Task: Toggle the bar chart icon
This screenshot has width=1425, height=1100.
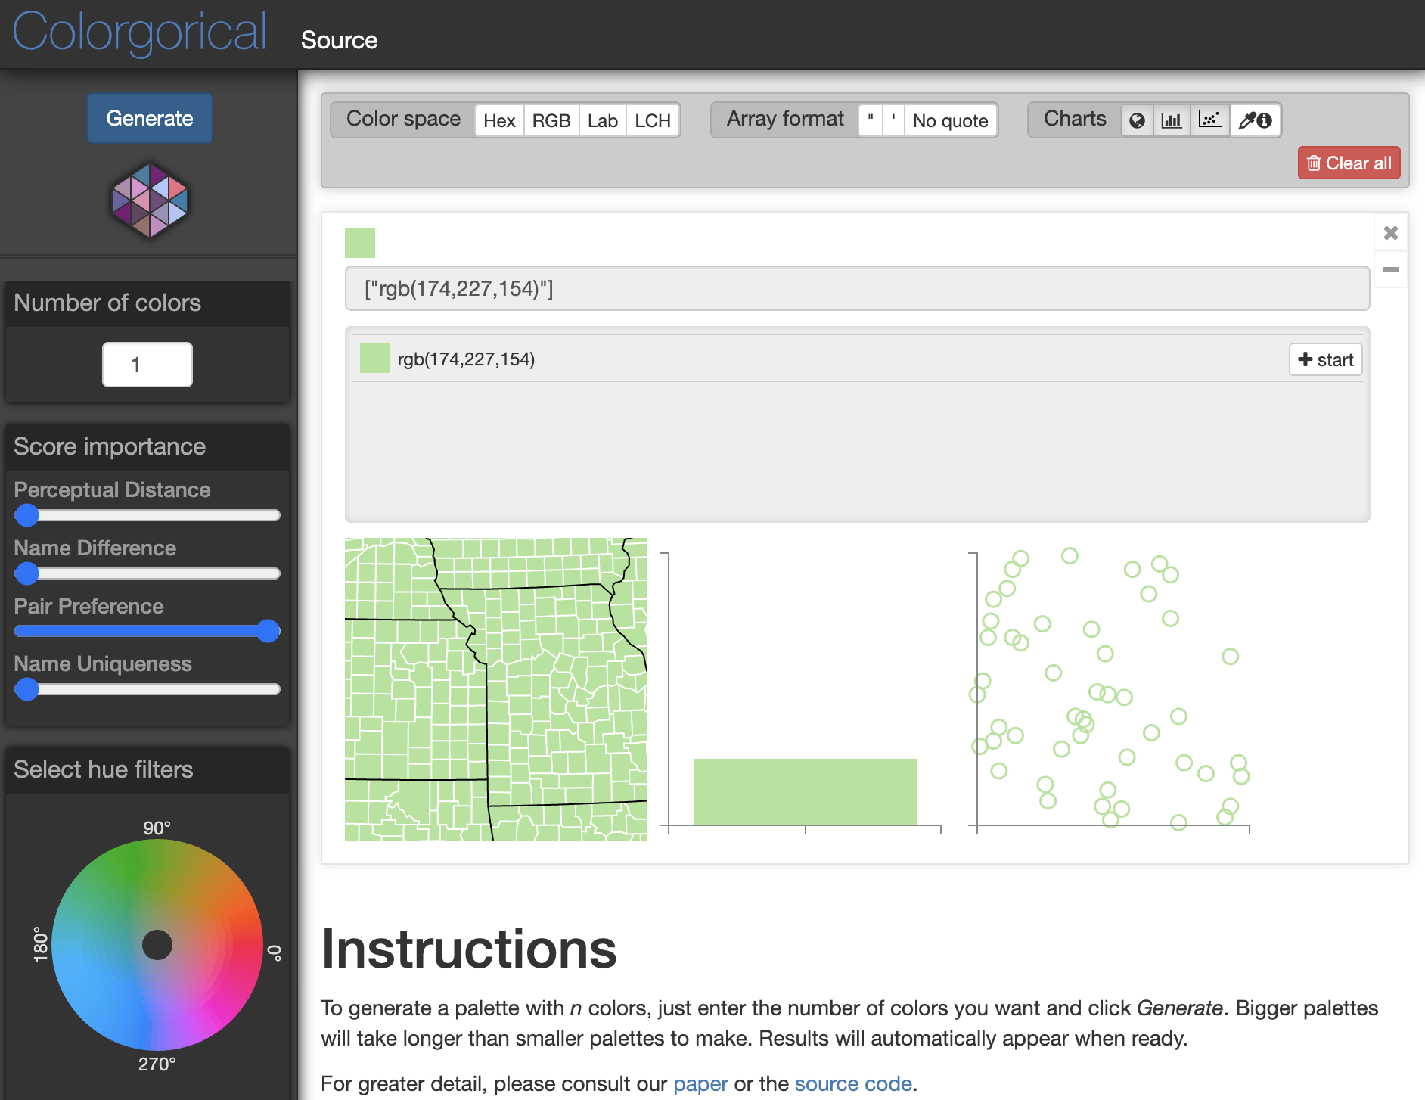Action: coord(1172,120)
